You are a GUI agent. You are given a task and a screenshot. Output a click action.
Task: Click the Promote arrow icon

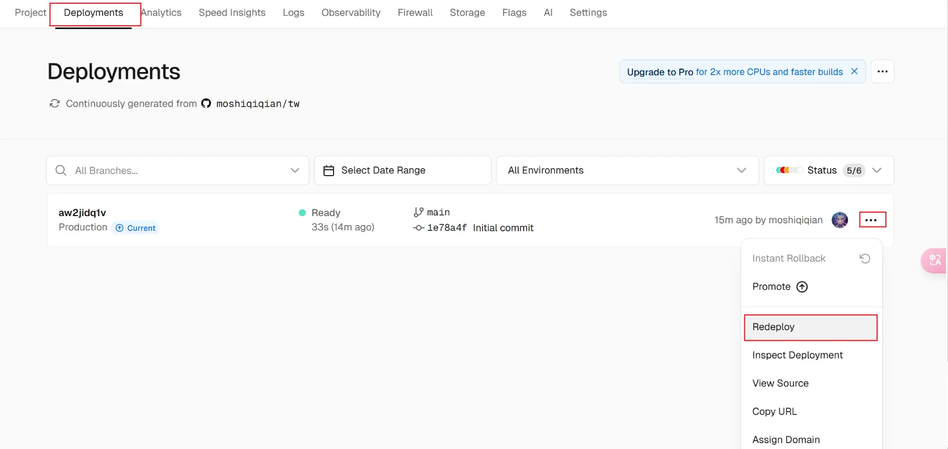(802, 287)
